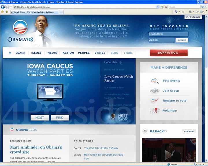Screen dimensions: 208x166
Task: Open the Find Events link
Action: (171, 81)
